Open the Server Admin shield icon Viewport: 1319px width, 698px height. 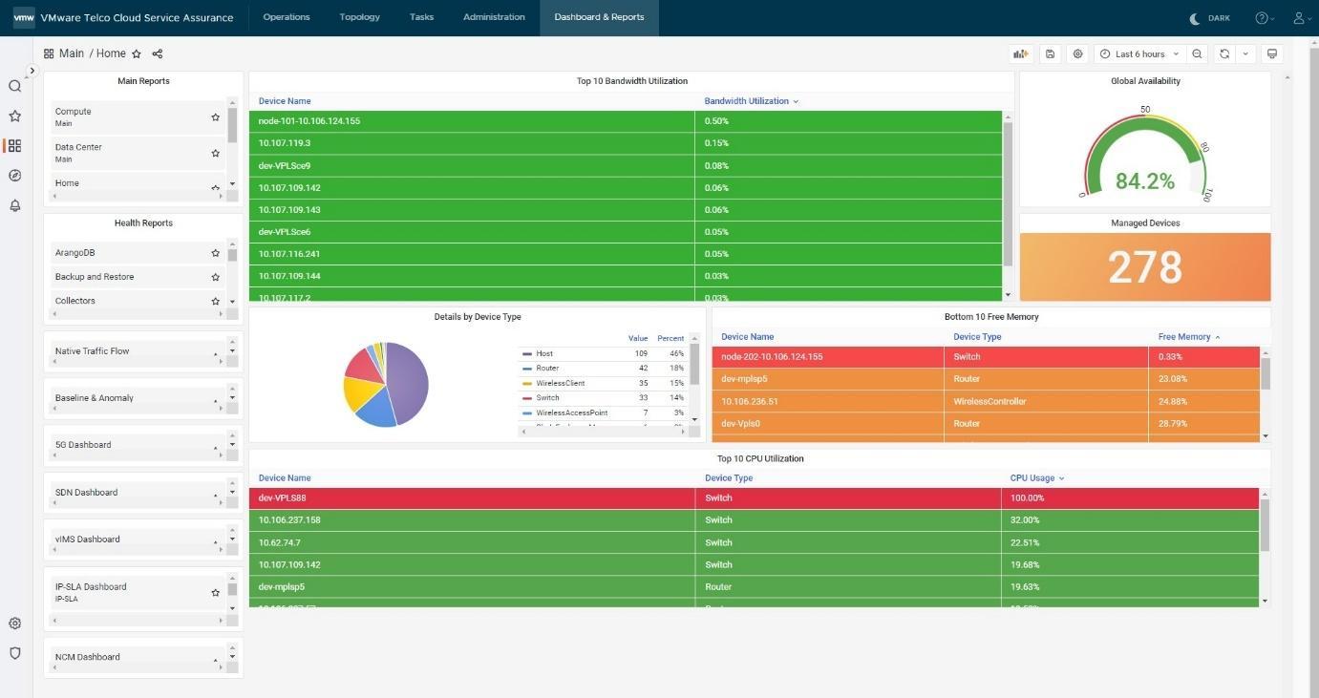pos(14,653)
